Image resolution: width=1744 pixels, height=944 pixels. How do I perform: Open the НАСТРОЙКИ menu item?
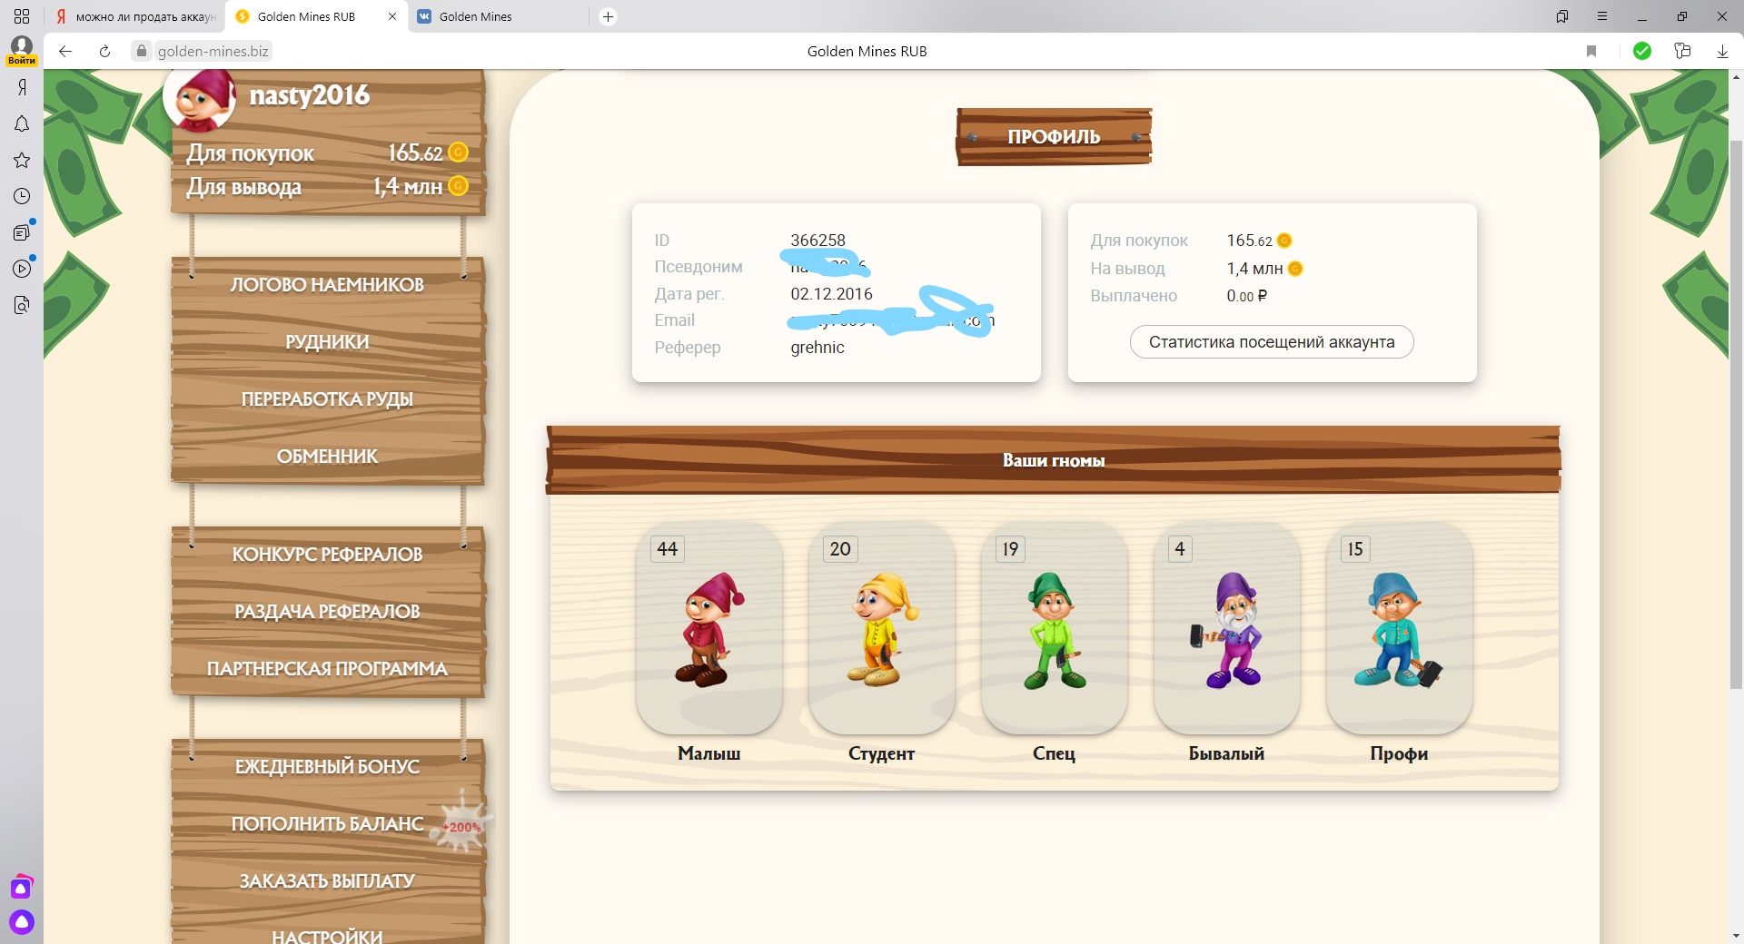pos(327,935)
